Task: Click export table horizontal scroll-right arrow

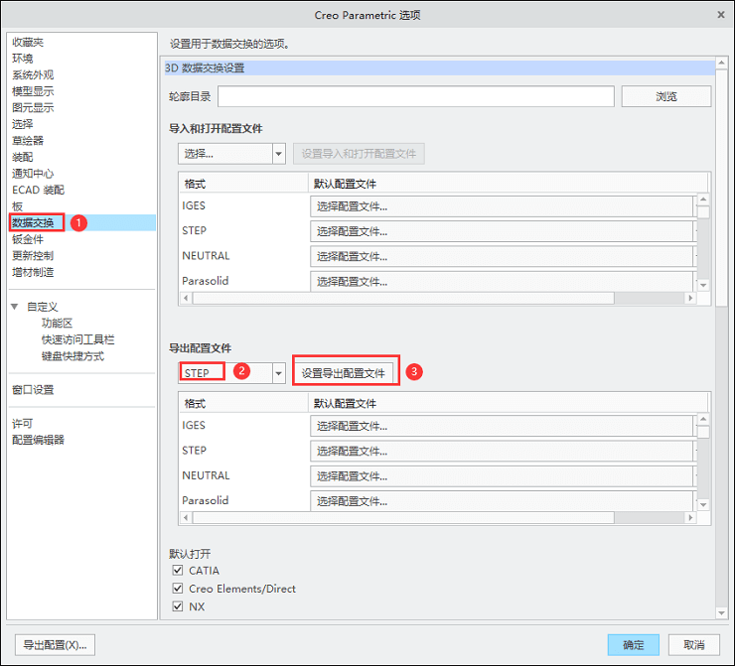Action: [690, 517]
